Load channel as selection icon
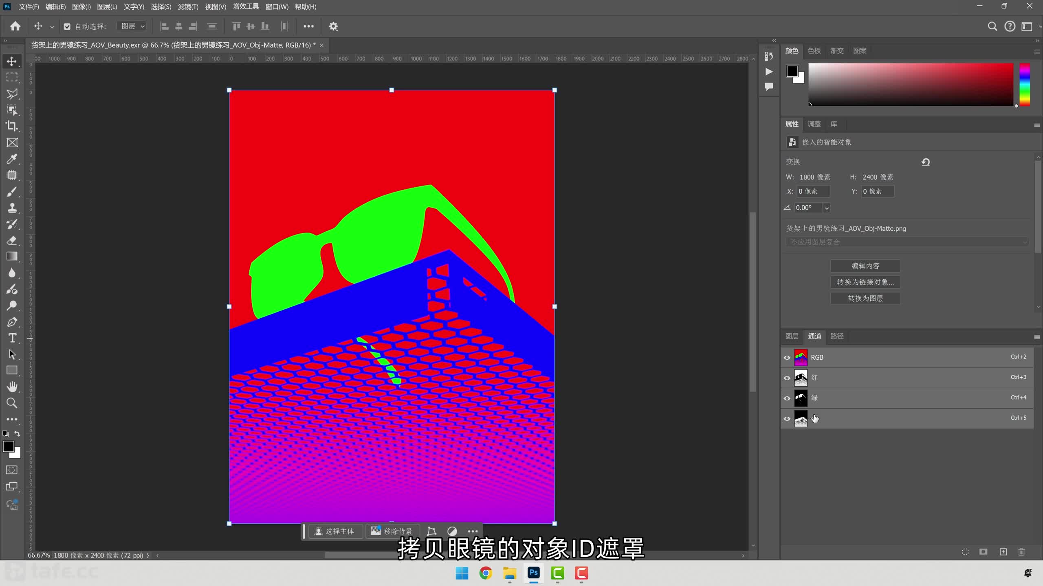Image resolution: width=1043 pixels, height=586 pixels. (965, 552)
